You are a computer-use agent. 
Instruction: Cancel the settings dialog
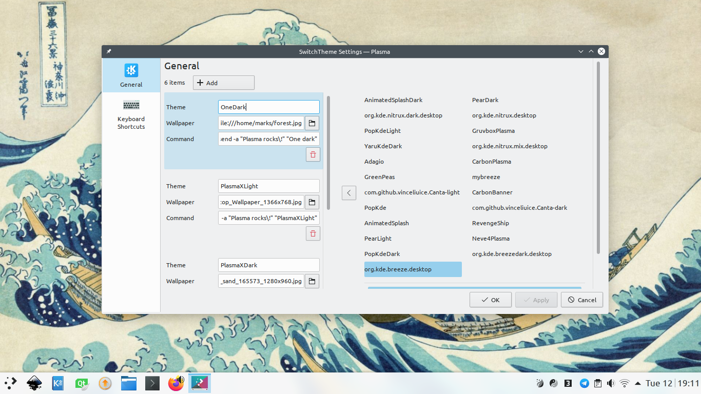pos(582,300)
